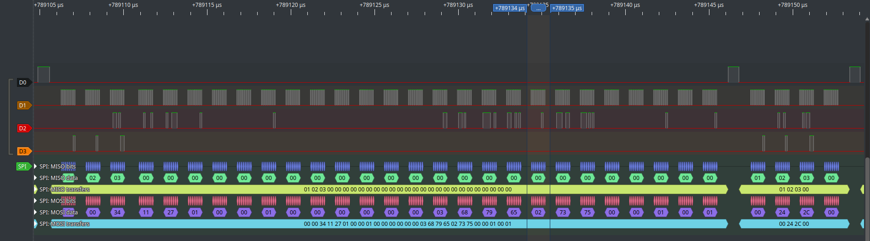Expand the SPI: MISO data row
Image resolution: width=870 pixels, height=241 pixels.
(35, 178)
